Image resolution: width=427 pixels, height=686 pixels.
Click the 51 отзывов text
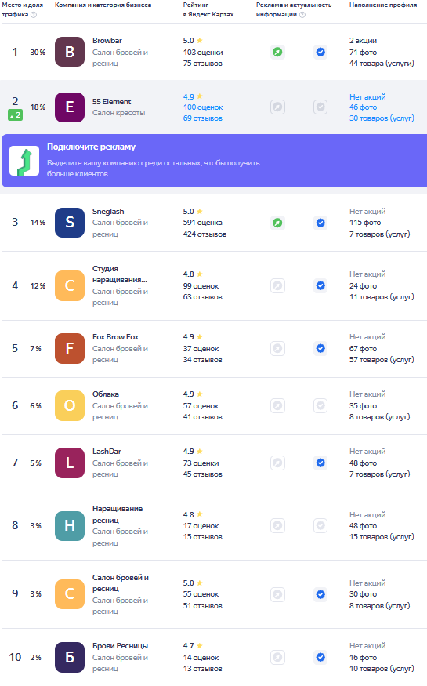click(202, 605)
